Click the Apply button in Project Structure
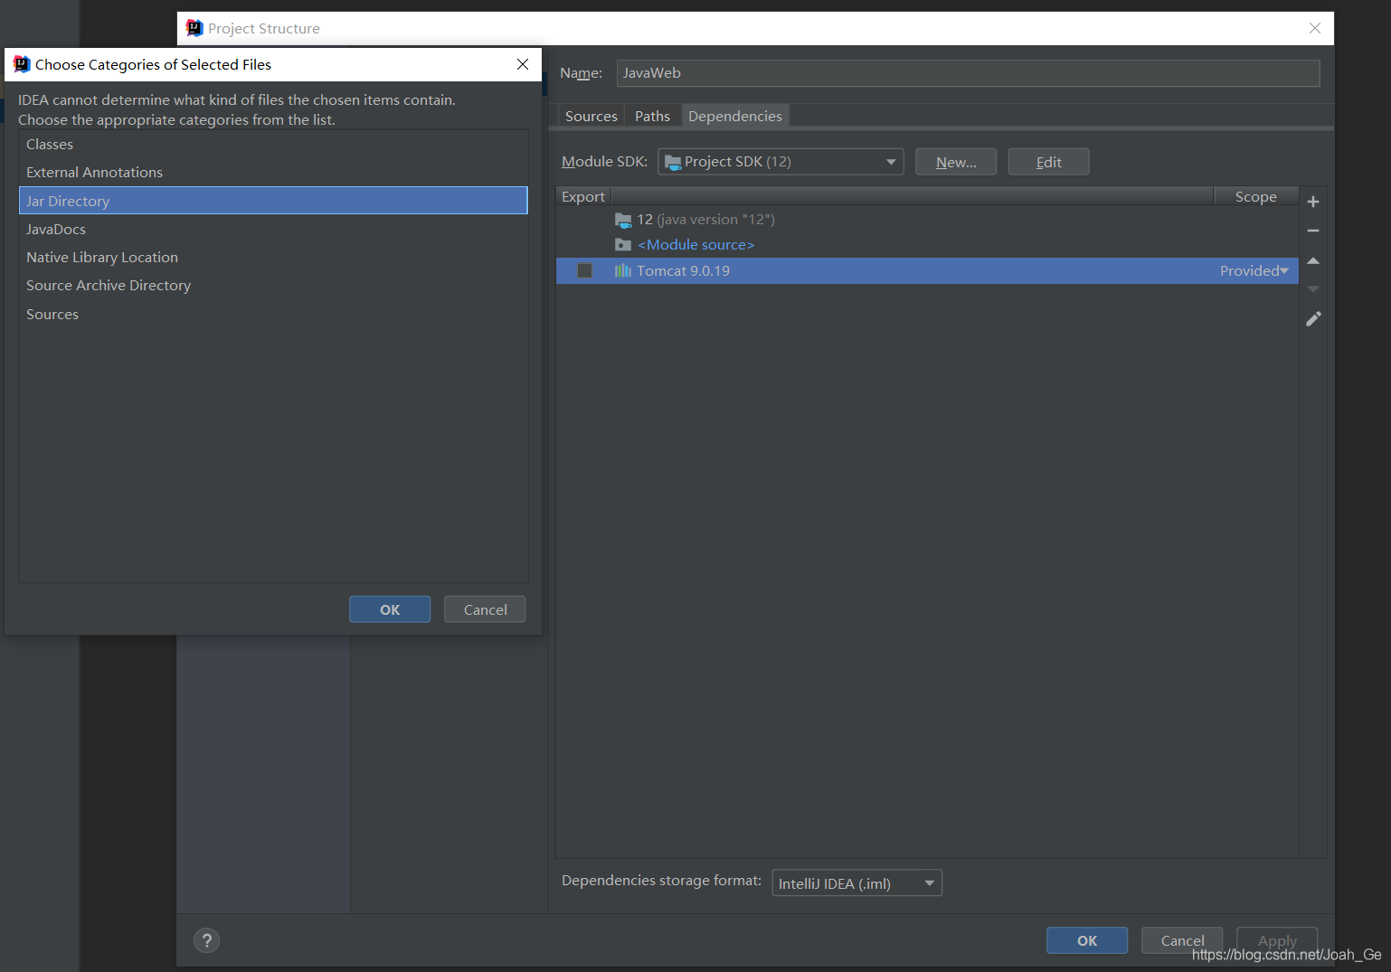This screenshot has height=972, width=1391. tap(1277, 940)
